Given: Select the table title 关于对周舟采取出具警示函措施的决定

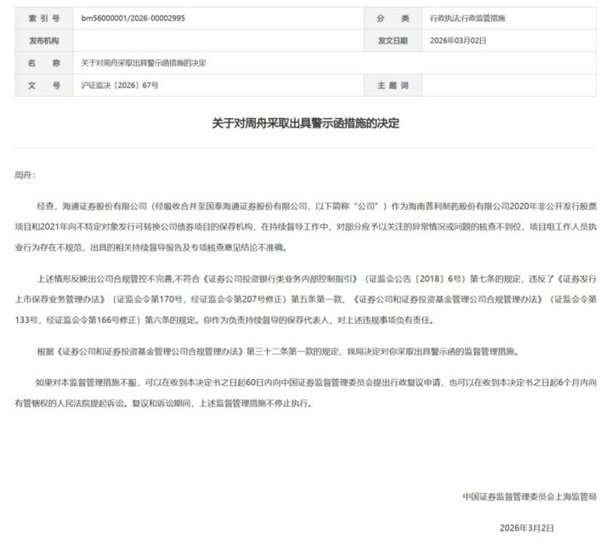Looking at the screenshot, I should (144, 63).
